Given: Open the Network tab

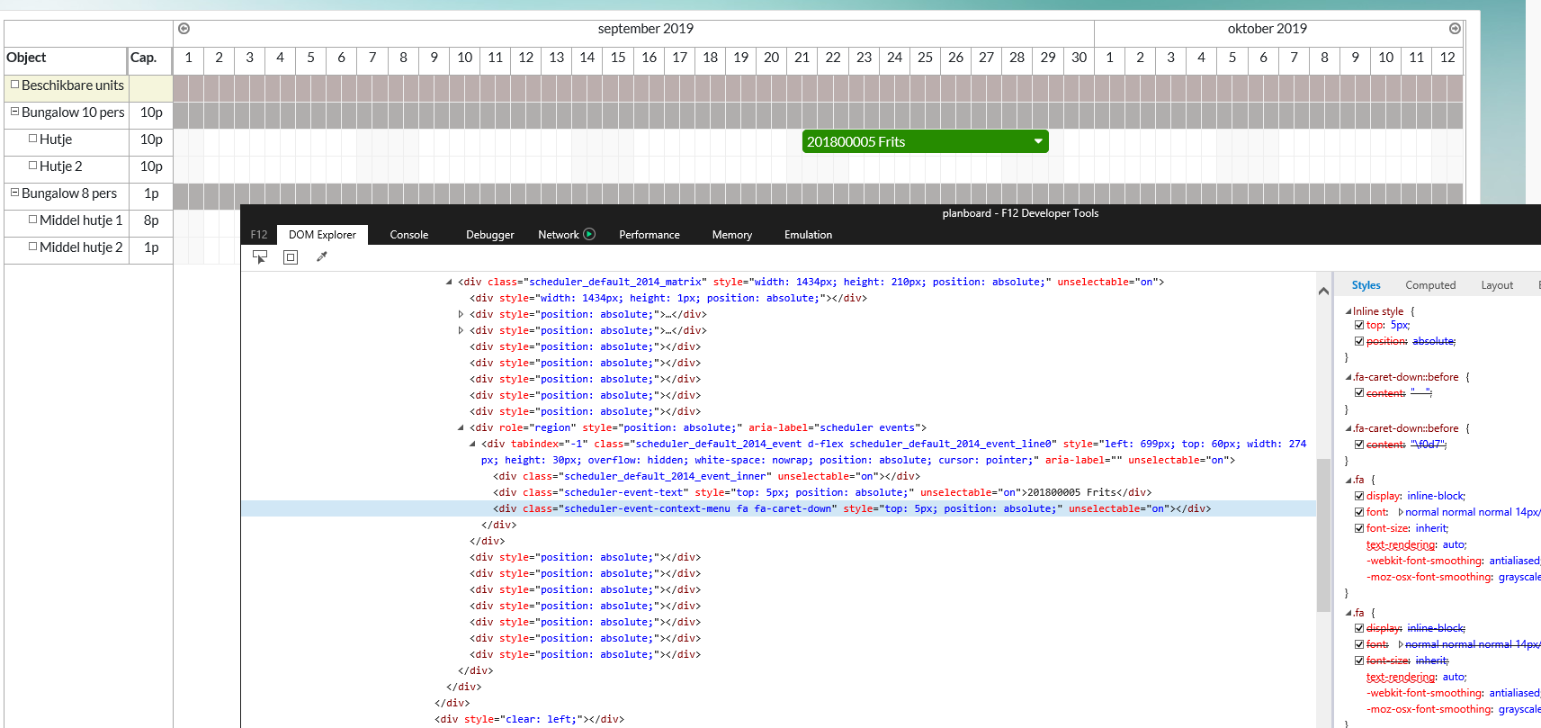Looking at the screenshot, I should pos(559,235).
